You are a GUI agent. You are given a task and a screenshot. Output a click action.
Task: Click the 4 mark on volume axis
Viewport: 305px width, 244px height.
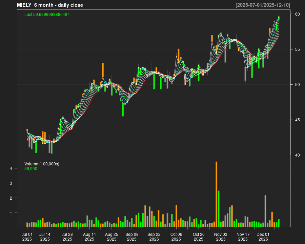pos(11,168)
